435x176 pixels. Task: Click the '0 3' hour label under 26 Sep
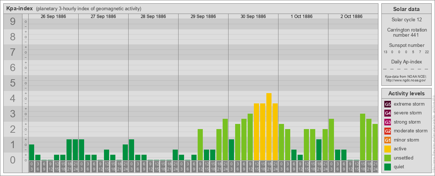tap(32, 167)
